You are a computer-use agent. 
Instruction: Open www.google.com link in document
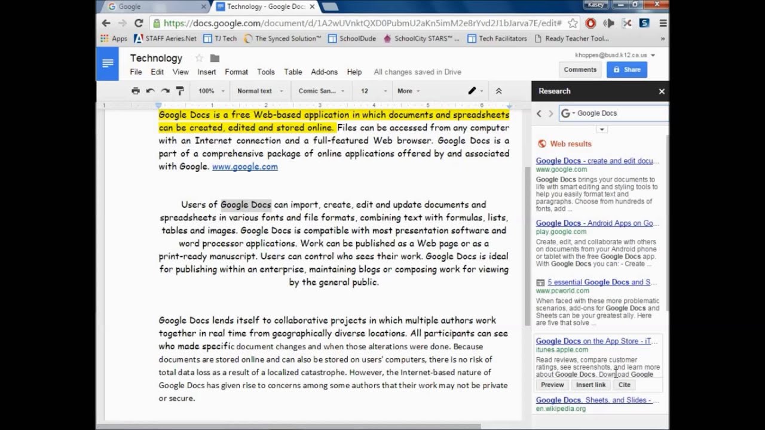tap(245, 167)
